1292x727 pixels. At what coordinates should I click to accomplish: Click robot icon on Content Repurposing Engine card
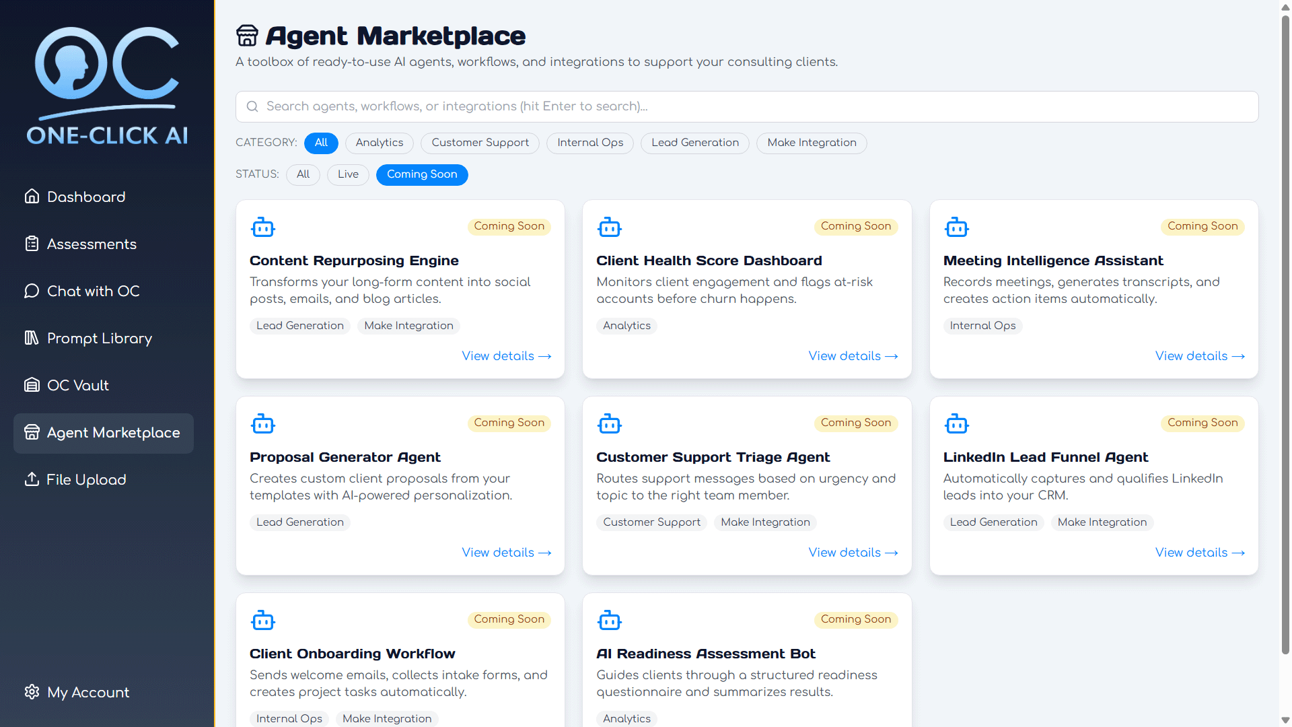tap(263, 228)
